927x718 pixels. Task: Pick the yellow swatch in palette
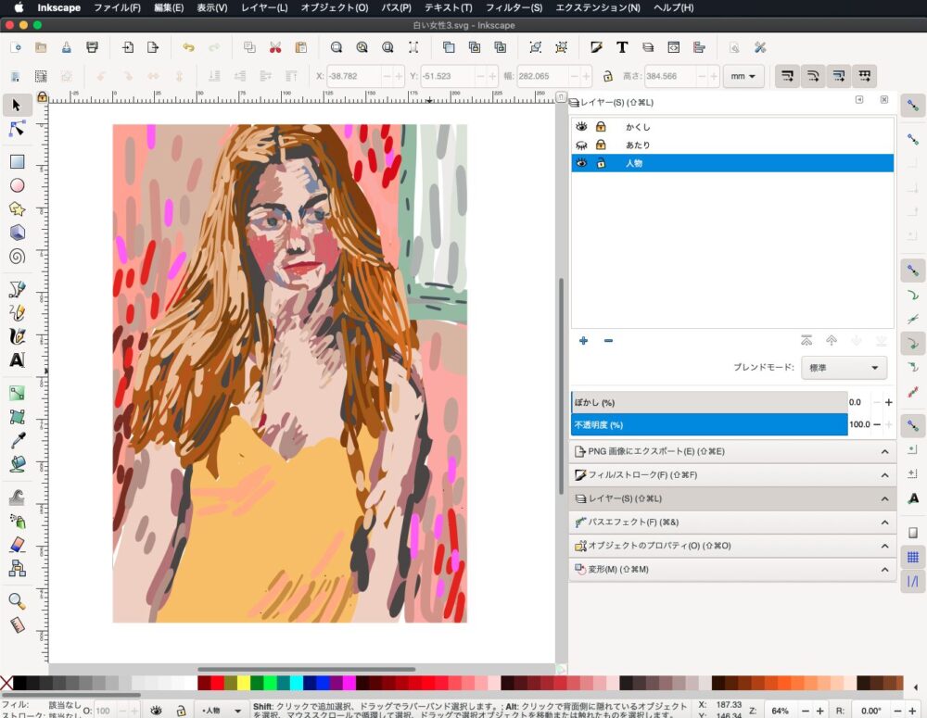pyautogui.click(x=244, y=684)
